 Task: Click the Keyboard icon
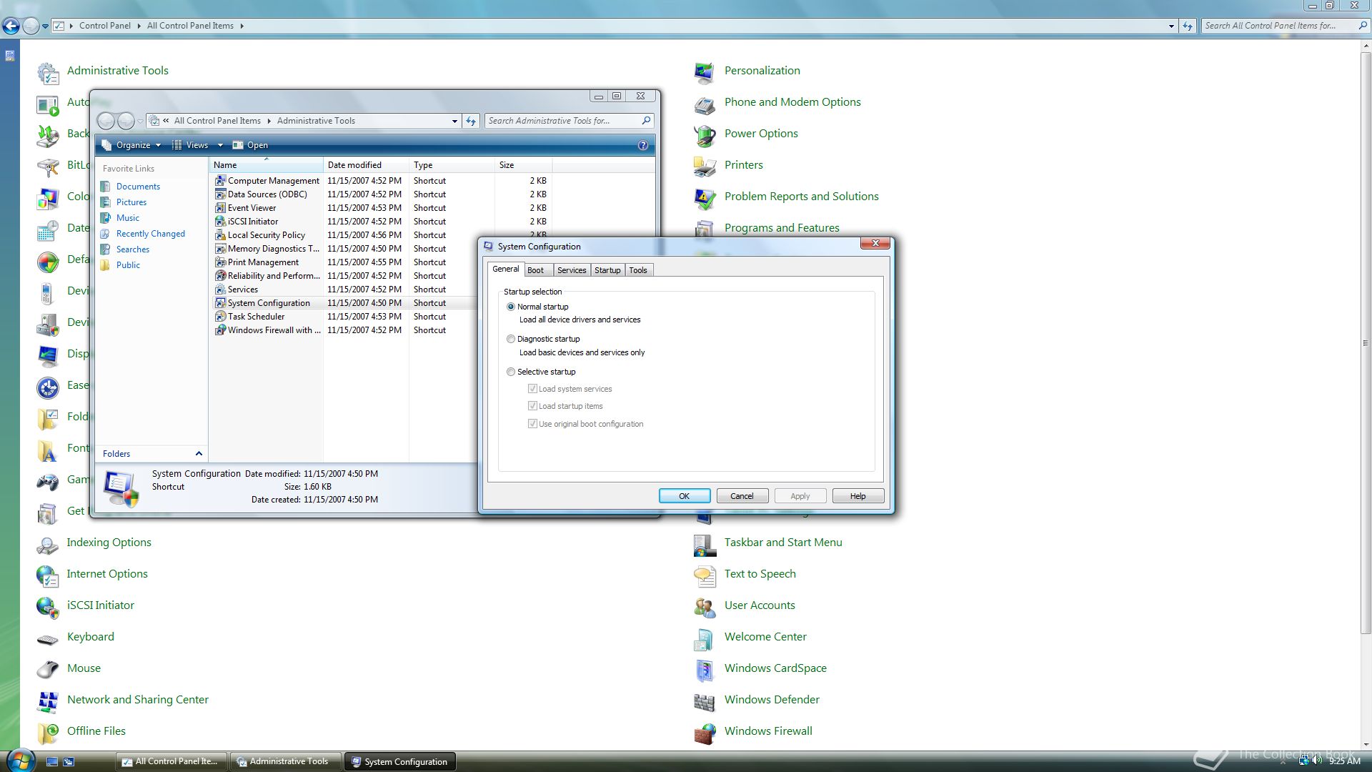48,638
